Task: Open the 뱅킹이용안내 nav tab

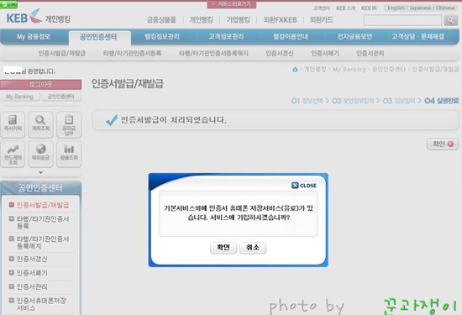Action: (291, 36)
